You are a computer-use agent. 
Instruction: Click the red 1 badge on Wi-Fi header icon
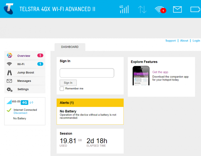tap(163, 11)
